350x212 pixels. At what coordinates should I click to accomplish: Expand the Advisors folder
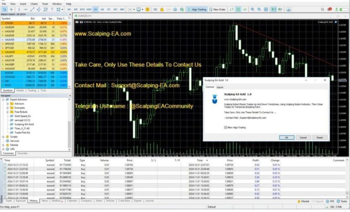tap(8, 103)
